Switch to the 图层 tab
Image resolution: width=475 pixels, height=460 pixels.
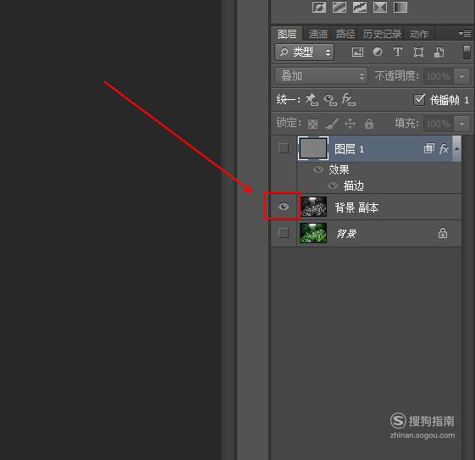[287, 34]
